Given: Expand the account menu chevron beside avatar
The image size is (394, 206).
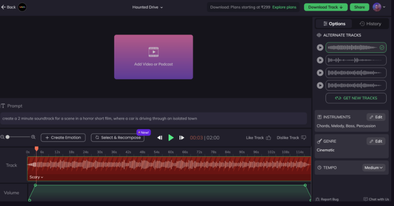Looking at the screenshot, I should (x=384, y=7).
